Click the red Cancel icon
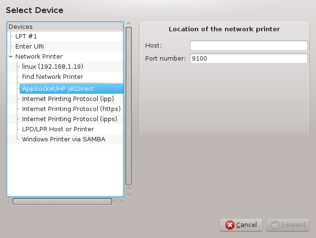316x238 pixels. click(230, 225)
